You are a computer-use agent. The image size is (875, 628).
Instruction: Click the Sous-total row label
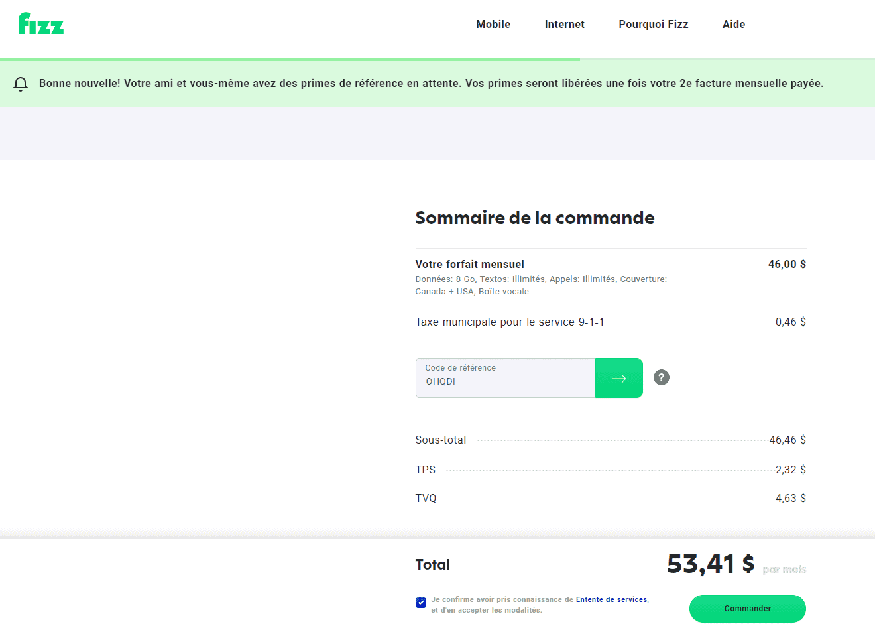tap(440, 440)
